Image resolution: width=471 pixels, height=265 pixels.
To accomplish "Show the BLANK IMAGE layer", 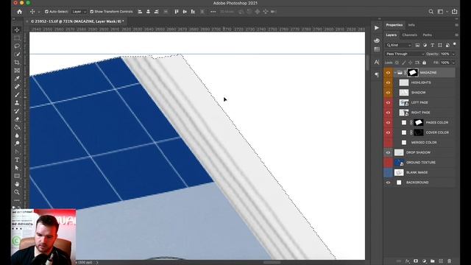I will point(388,172).
